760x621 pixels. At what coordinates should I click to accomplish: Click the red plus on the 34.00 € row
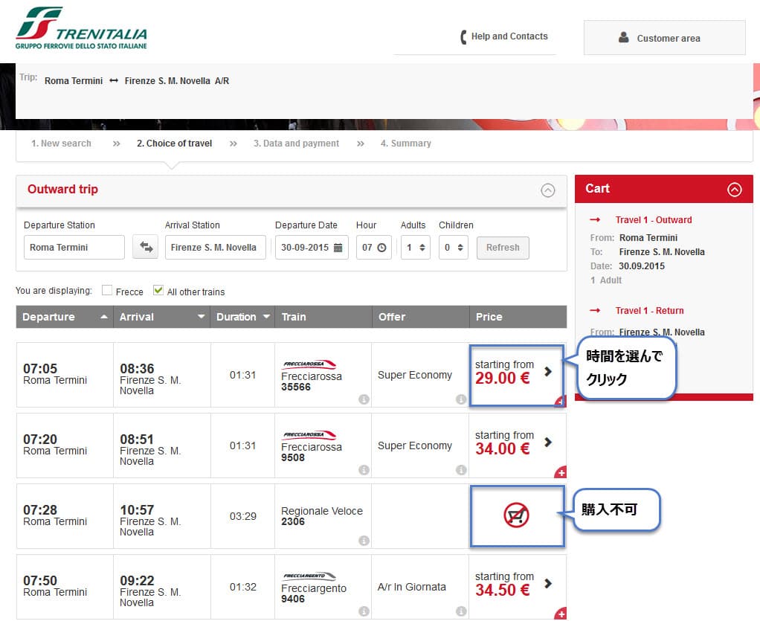click(x=561, y=473)
